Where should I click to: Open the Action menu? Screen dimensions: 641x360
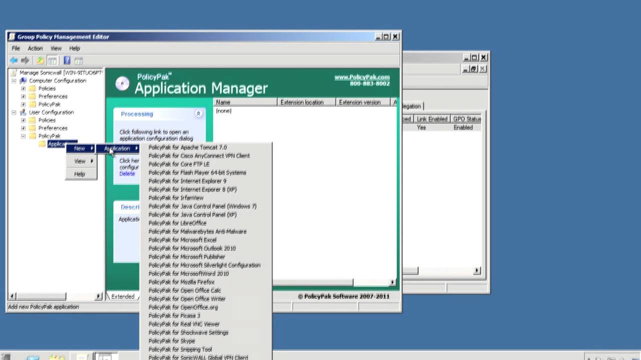pyautogui.click(x=35, y=48)
